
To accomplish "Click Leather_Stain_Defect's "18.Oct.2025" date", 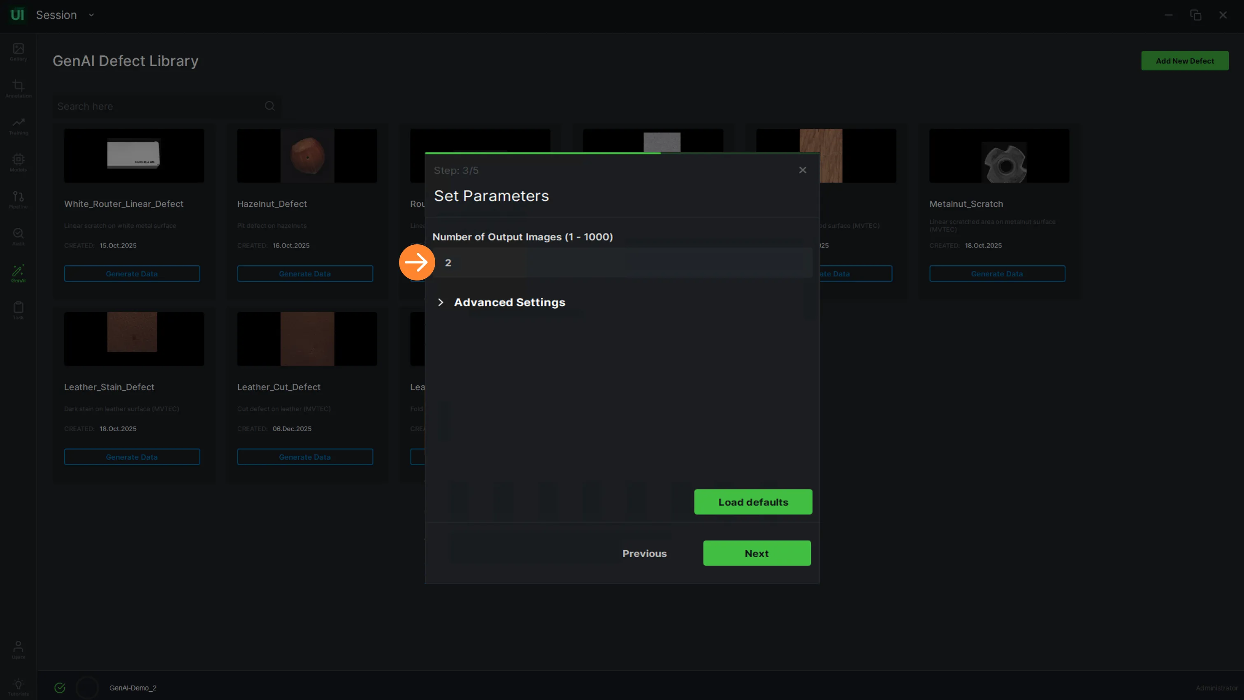I will click(x=118, y=429).
